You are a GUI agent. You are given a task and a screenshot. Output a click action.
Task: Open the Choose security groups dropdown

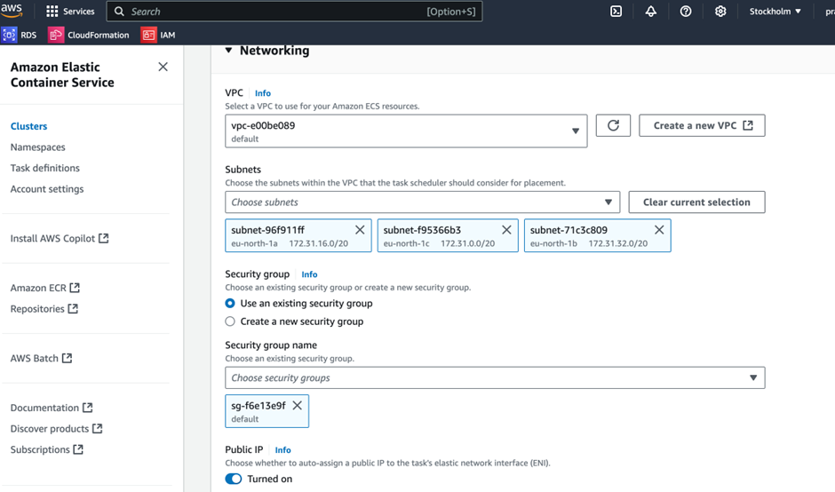pyautogui.click(x=495, y=377)
